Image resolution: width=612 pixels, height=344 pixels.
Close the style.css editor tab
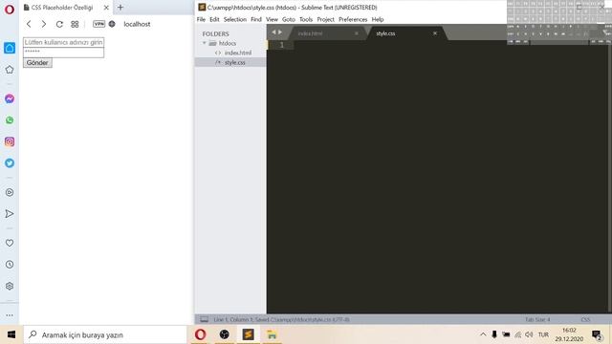click(435, 33)
